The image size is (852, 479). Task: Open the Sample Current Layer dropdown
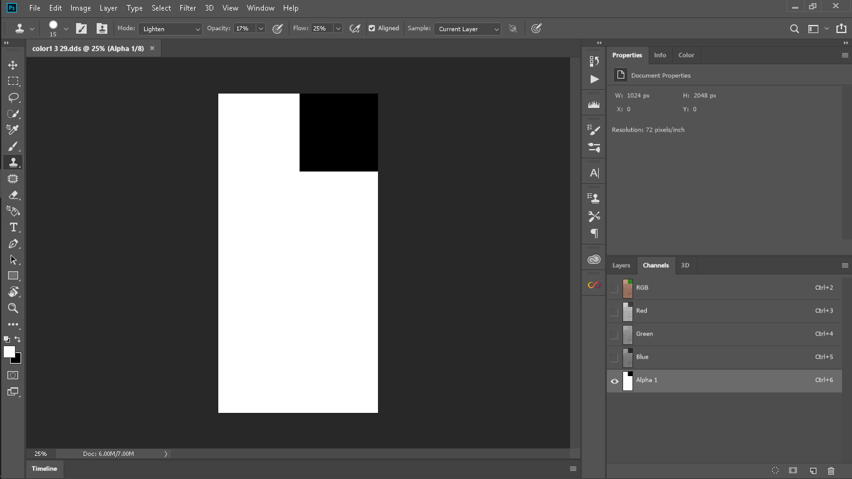(x=467, y=29)
